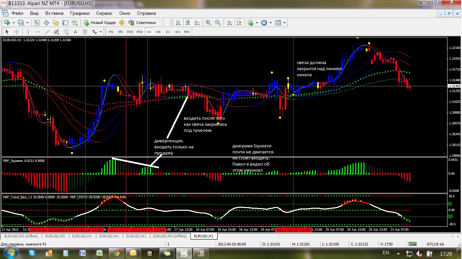This screenshot has height=259, width=462.
Task: Open the Справка menu
Action: click(x=146, y=13)
